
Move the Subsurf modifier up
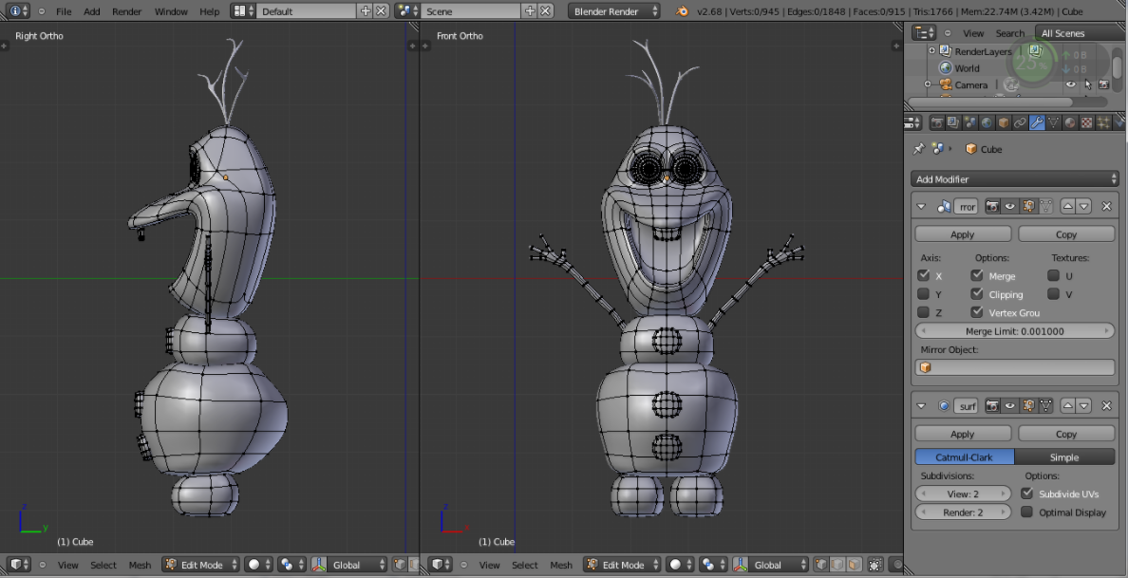pyautogui.click(x=1068, y=406)
